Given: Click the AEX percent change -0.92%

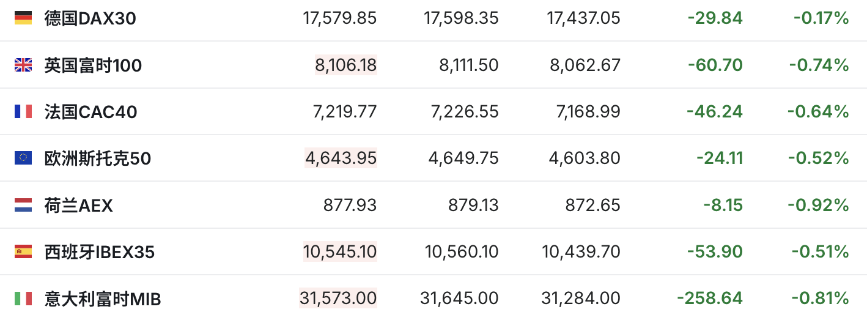Looking at the screenshot, I should [x=818, y=205].
